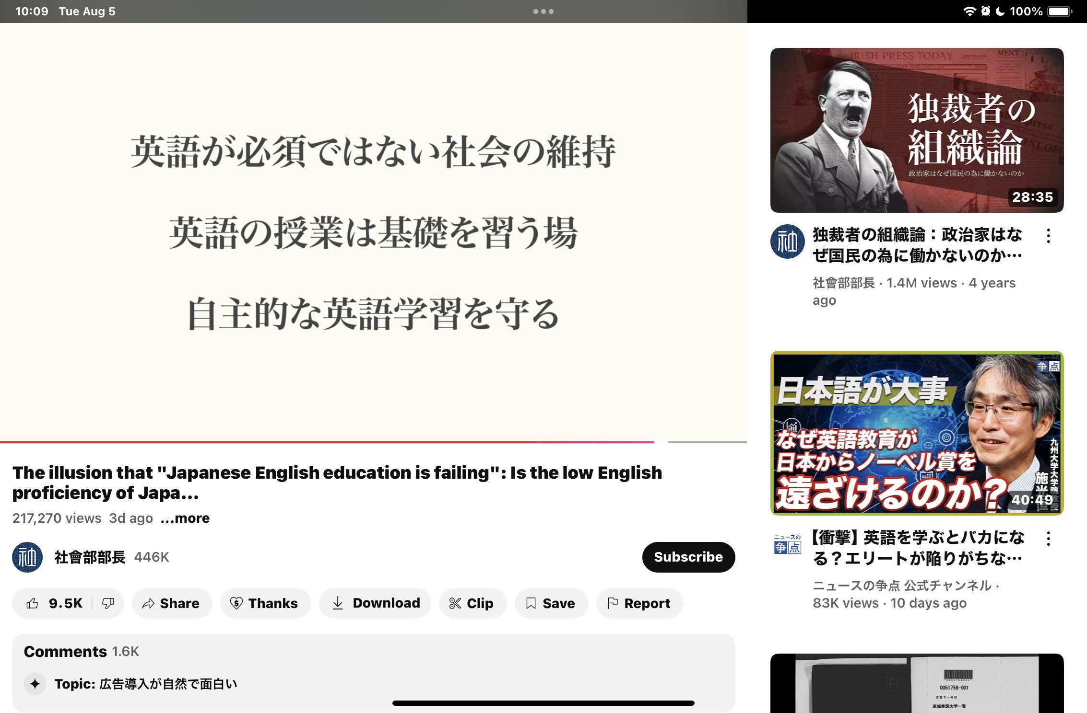Screen dimensions: 1087x713
Task: Subscribe to the 社會部部長 channel
Action: (688, 557)
